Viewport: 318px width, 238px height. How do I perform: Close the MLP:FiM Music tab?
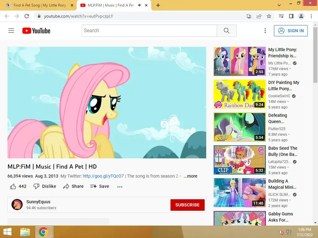pyautogui.click(x=146, y=5)
